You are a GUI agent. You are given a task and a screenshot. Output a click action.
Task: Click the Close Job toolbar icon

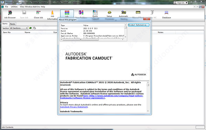38,14
